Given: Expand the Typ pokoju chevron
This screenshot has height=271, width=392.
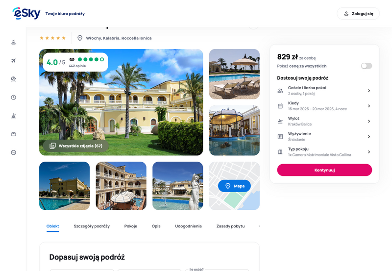Looking at the screenshot, I should point(369,152).
